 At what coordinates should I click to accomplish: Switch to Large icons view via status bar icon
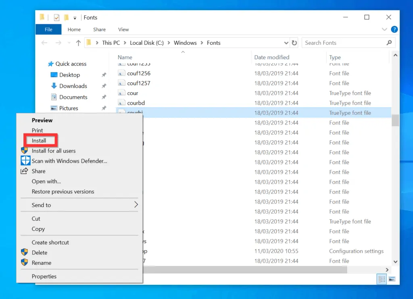[x=391, y=279]
